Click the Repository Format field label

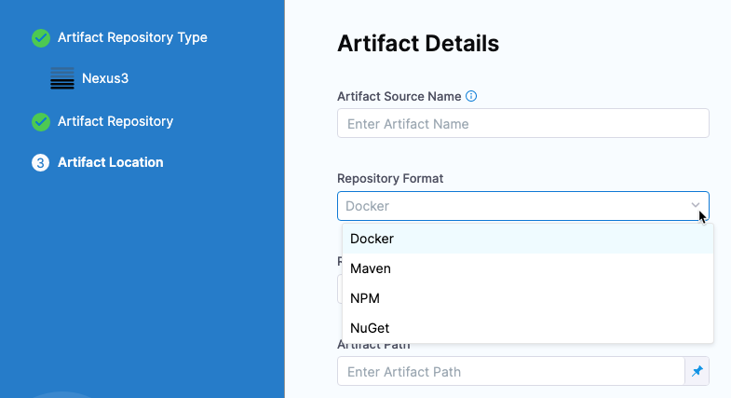click(x=390, y=178)
